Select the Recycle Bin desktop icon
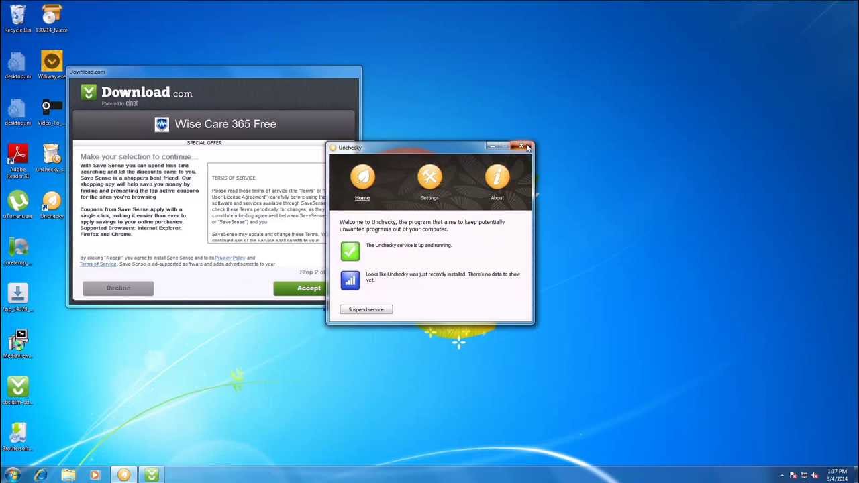 pos(17,19)
